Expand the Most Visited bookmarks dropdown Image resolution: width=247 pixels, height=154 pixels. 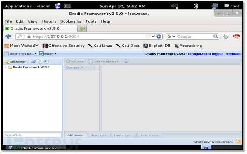tap(21, 46)
